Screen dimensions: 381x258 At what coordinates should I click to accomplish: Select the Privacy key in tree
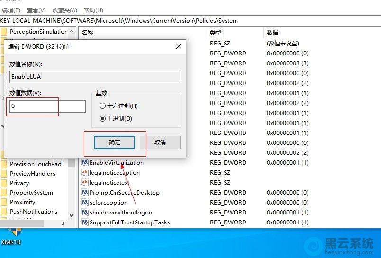(19, 183)
